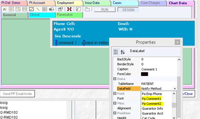Pick the 'ab' text box tool
The height and width of the screenshot is (119, 200).
[11, 9]
